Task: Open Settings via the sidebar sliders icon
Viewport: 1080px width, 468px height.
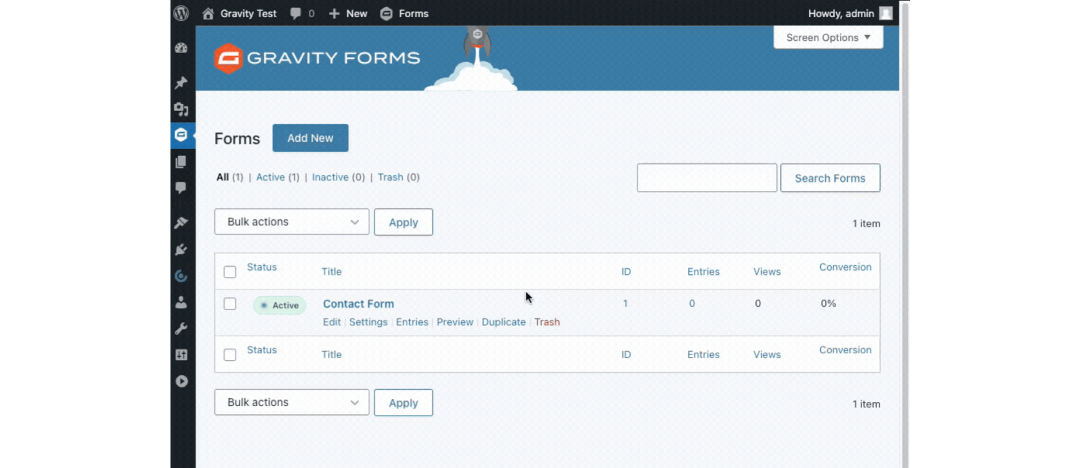Action: (x=181, y=355)
